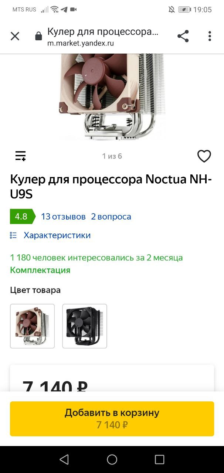Open the 13 отзывов reviews link

point(63,217)
